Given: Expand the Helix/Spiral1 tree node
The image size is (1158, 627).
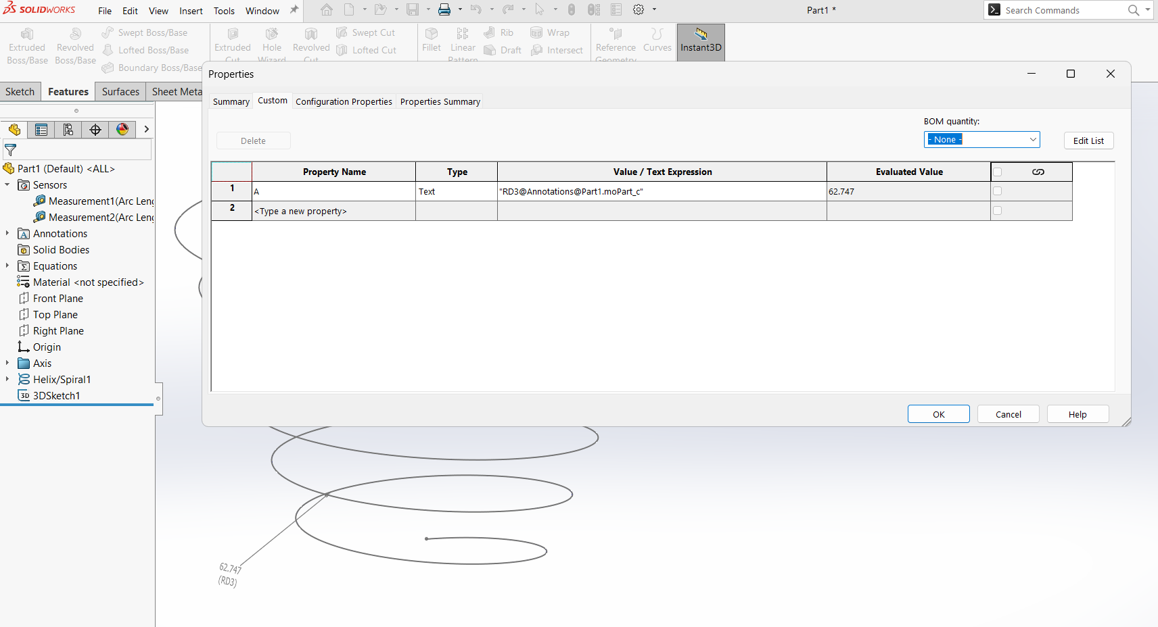Looking at the screenshot, I should pos(7,379).
